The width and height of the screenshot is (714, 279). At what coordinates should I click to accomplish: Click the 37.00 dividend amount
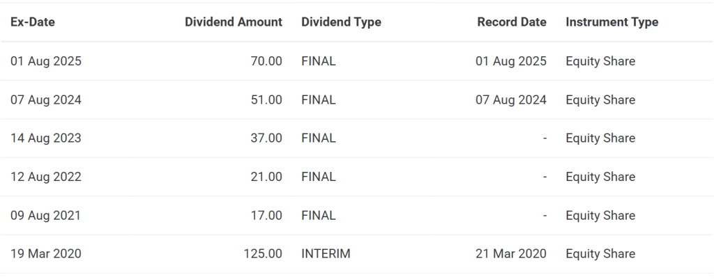tap(266, 138)
